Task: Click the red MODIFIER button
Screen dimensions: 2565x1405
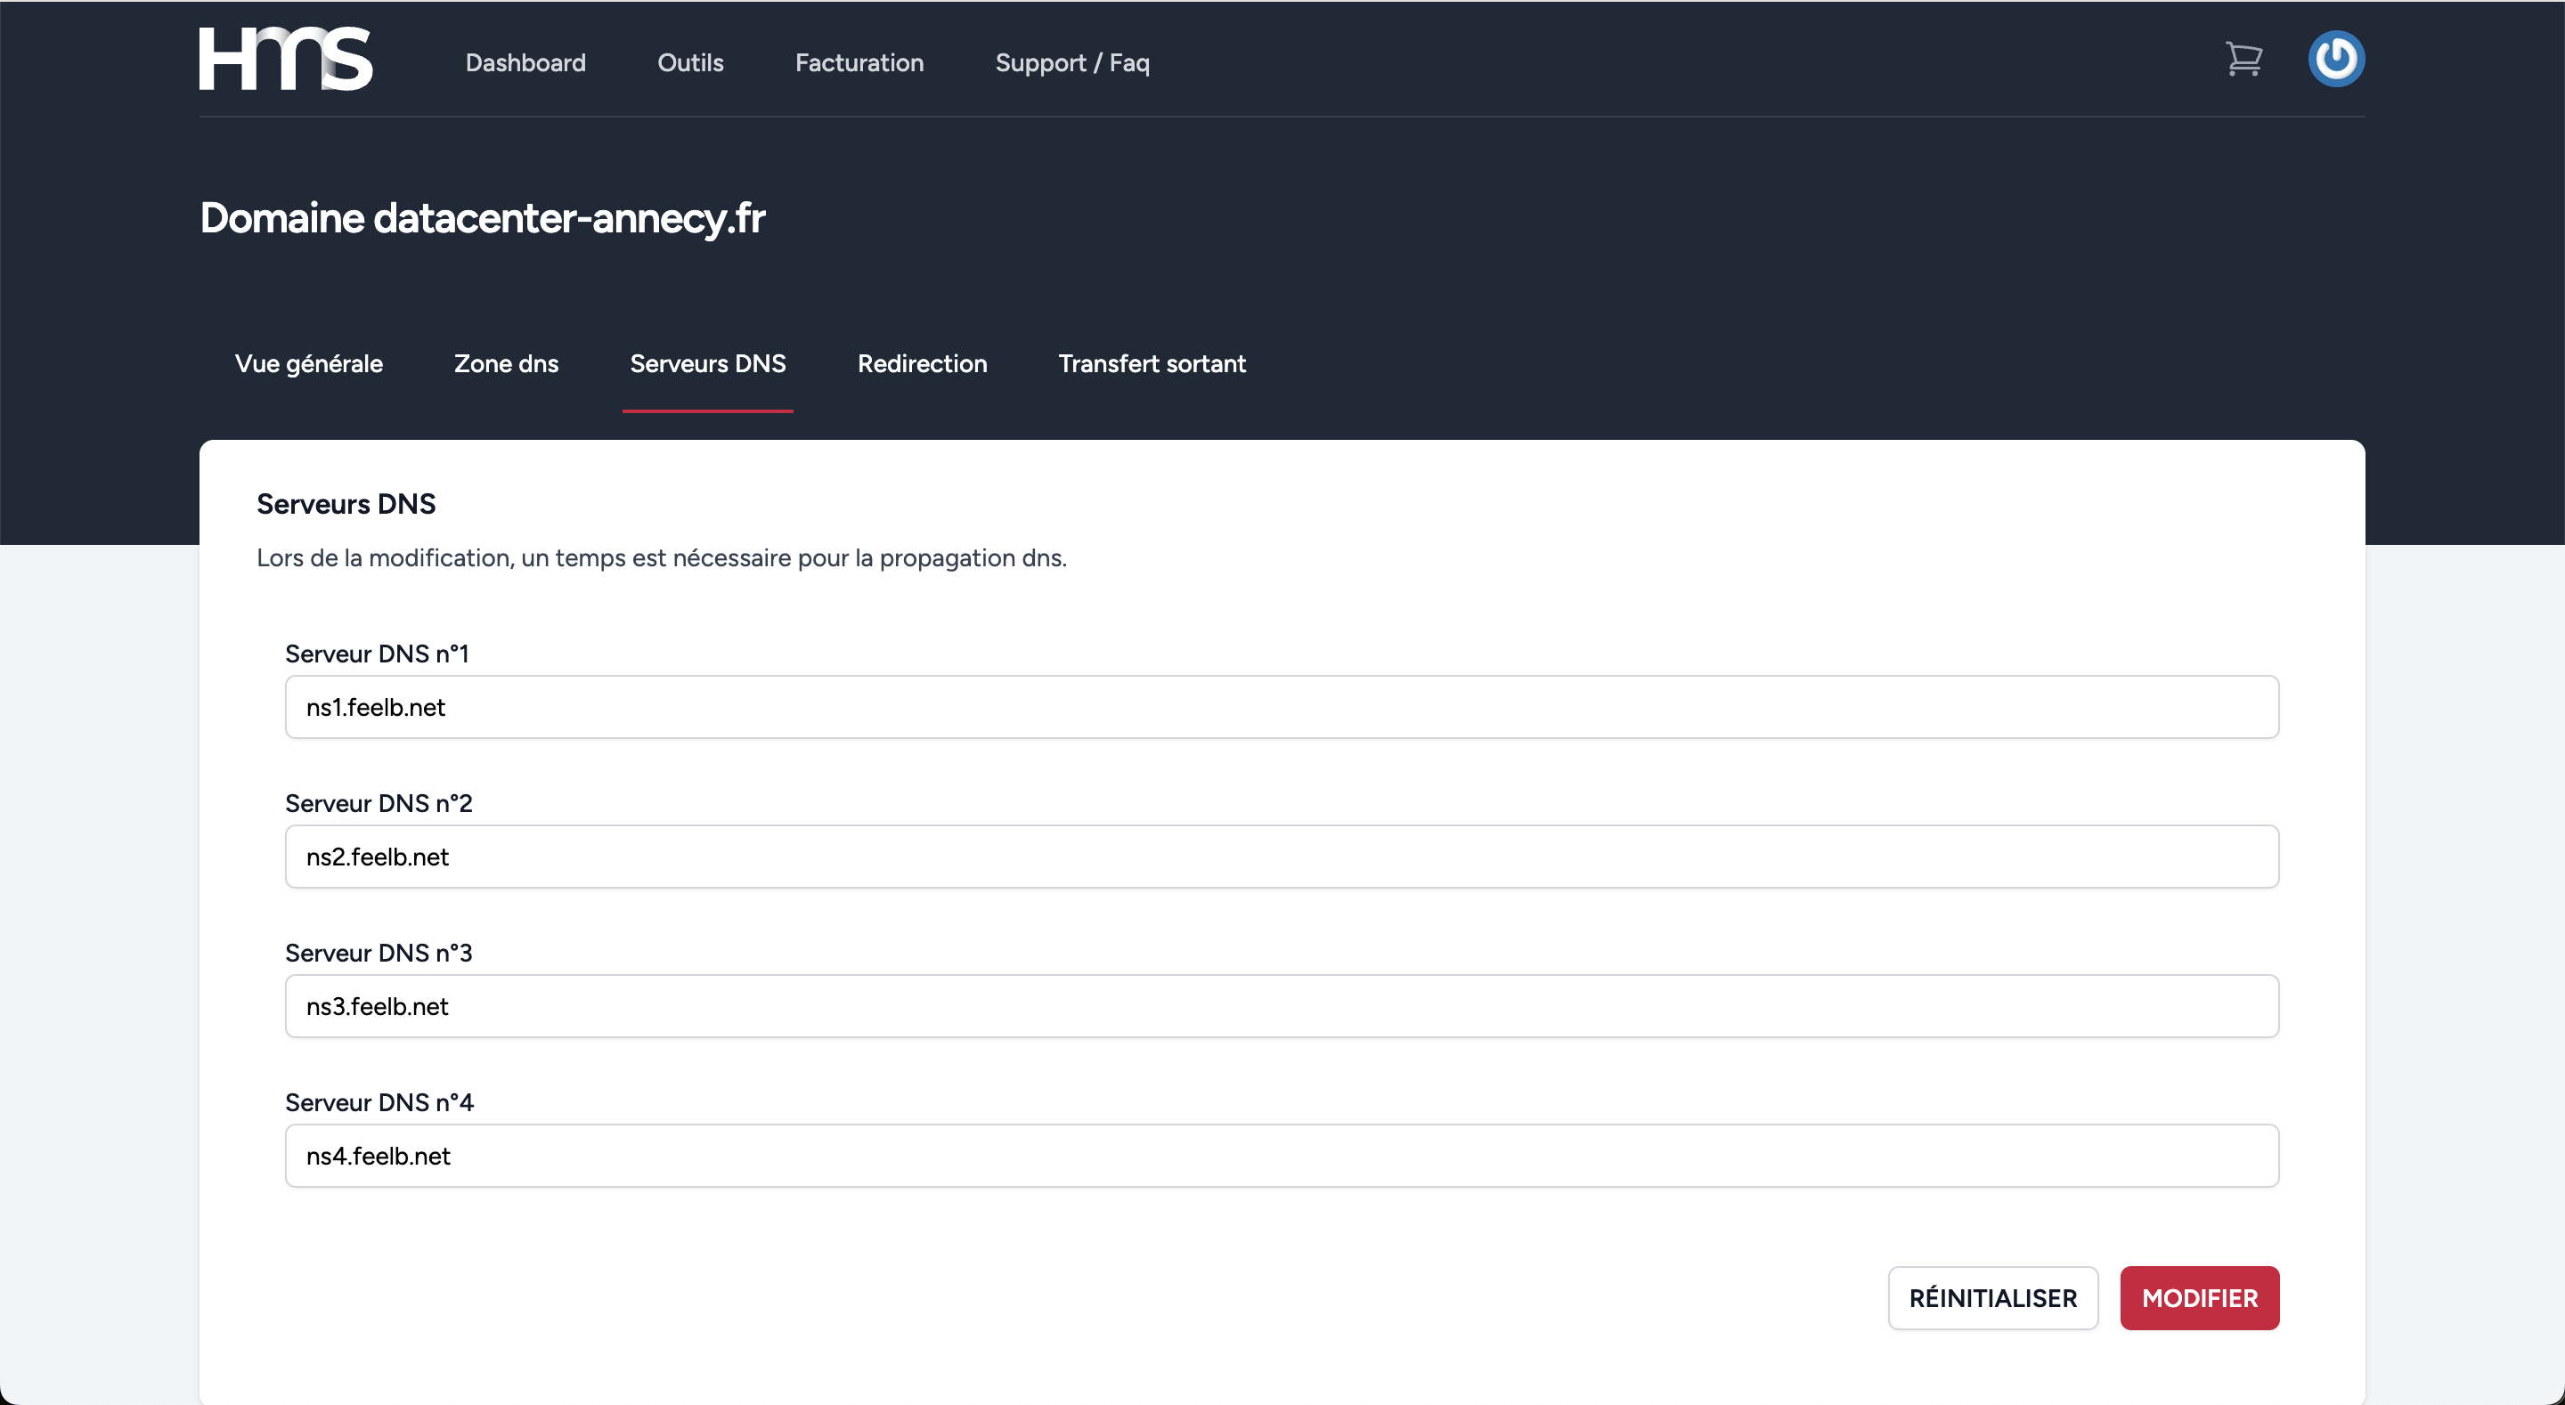Action: pos(2199,1297)
